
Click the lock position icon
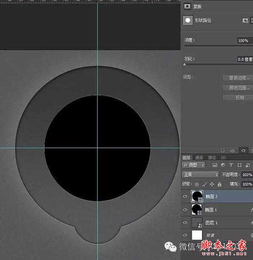[211, 184]
